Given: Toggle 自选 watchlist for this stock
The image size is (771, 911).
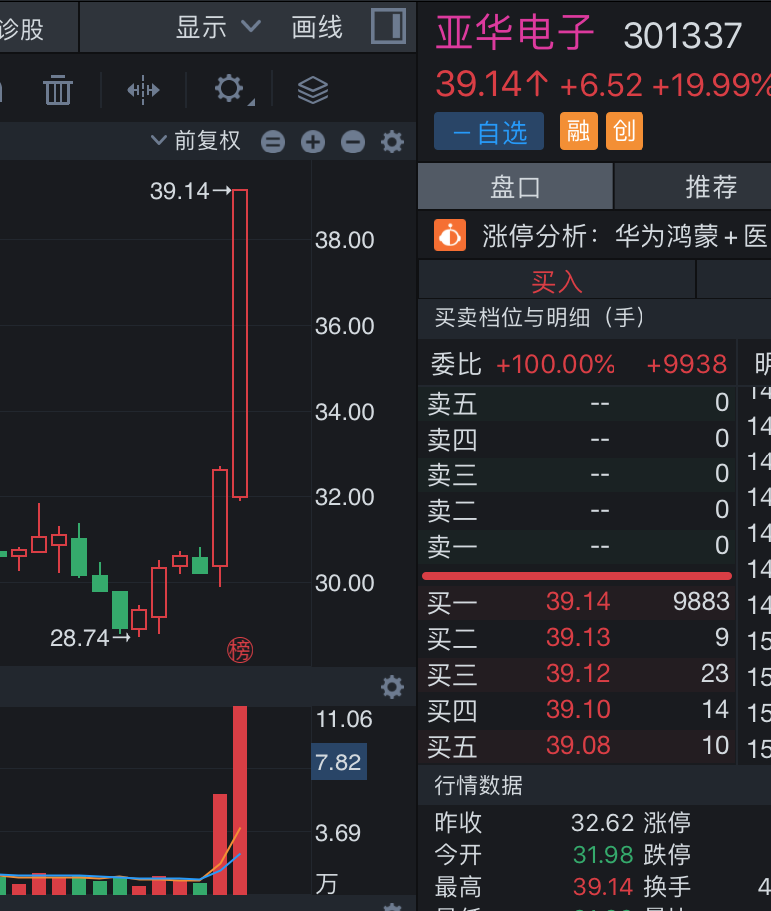Looking at the screenshot, I should (489, 132).
